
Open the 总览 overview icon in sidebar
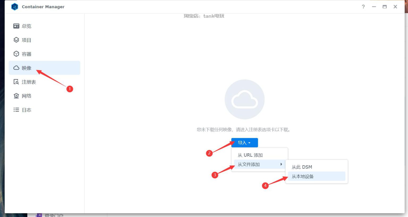[x=16, y=26]
